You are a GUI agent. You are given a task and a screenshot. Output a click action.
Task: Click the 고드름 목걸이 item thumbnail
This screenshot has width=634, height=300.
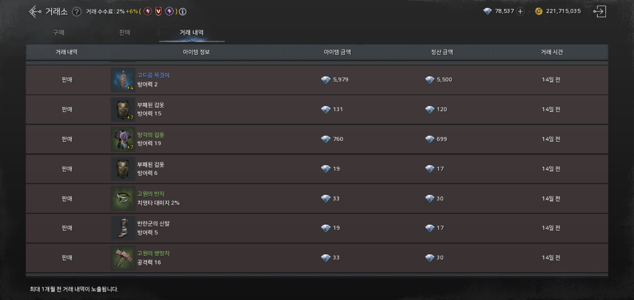click(x=123, y=80)
